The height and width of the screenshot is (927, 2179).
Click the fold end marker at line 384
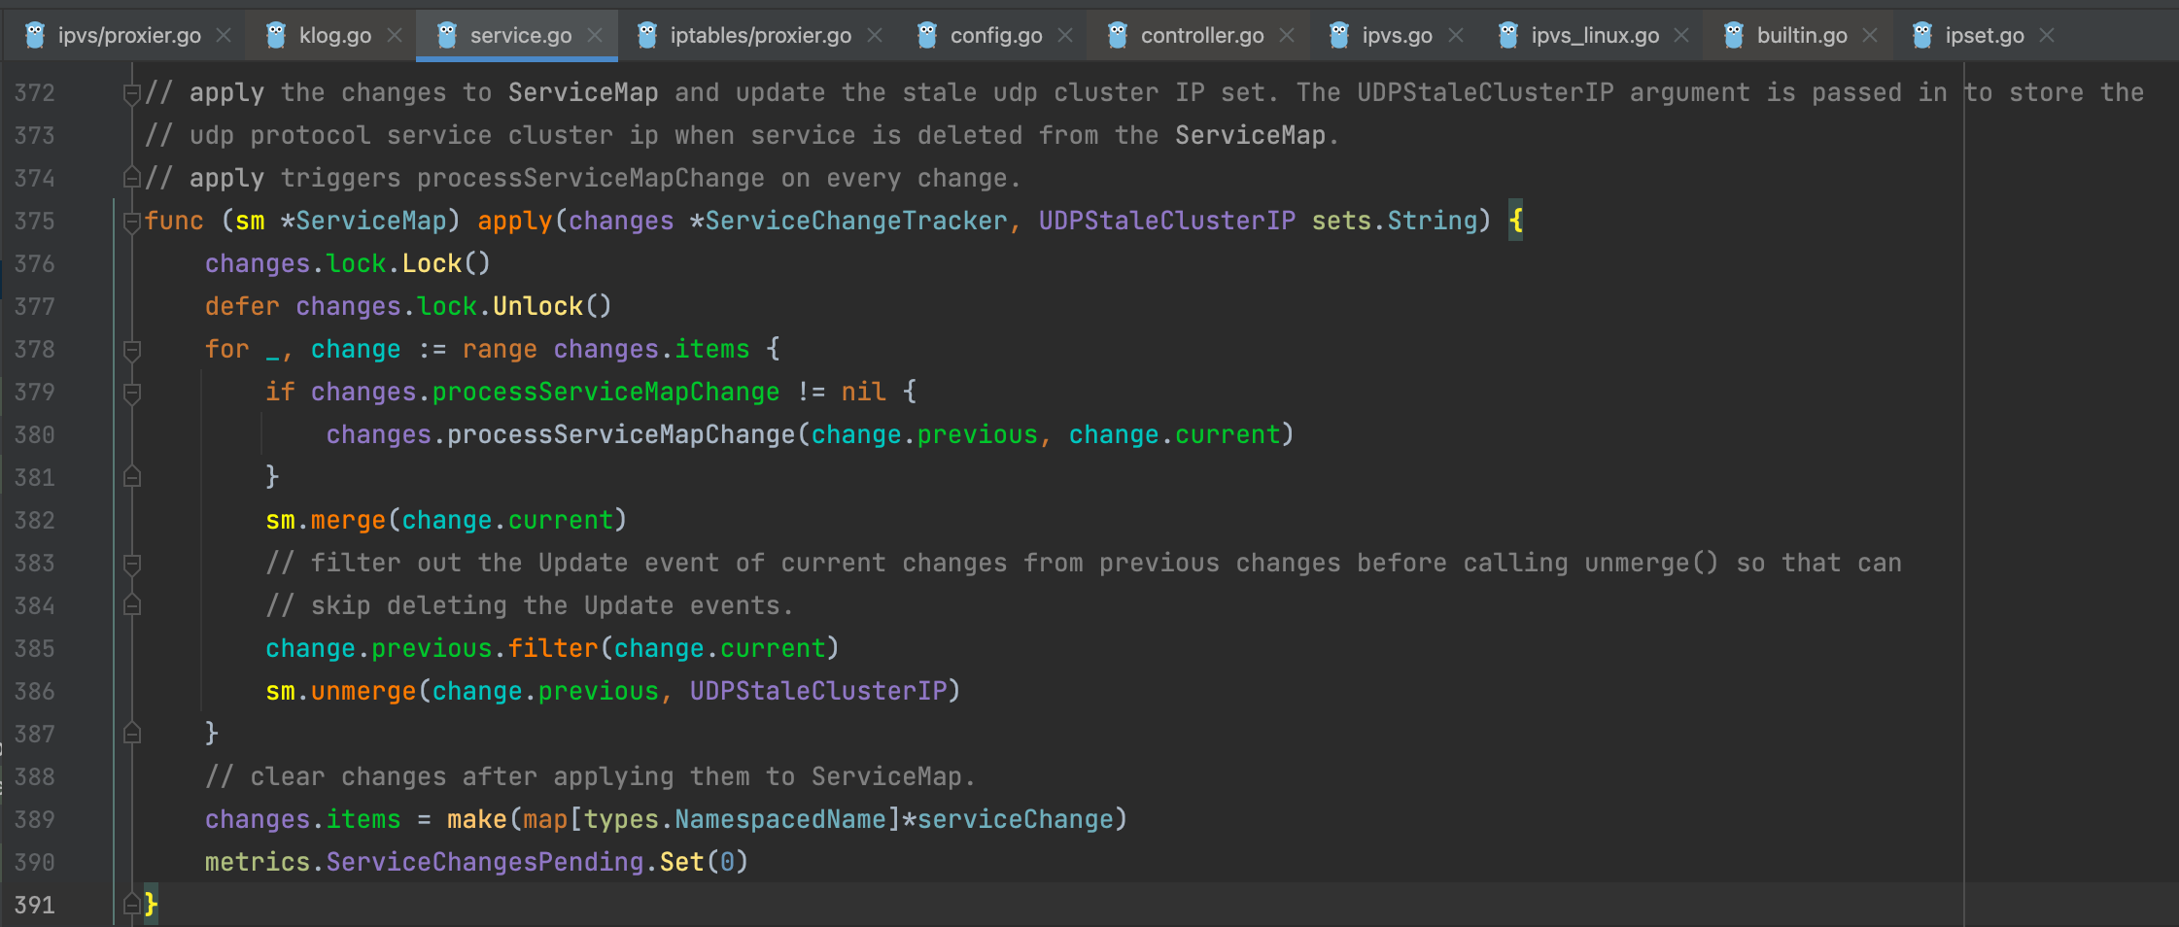tap(132, 605)
